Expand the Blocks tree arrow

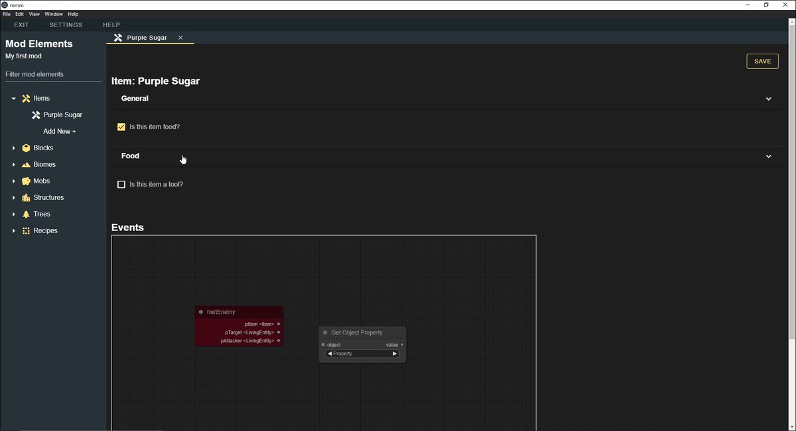point(14,148)
